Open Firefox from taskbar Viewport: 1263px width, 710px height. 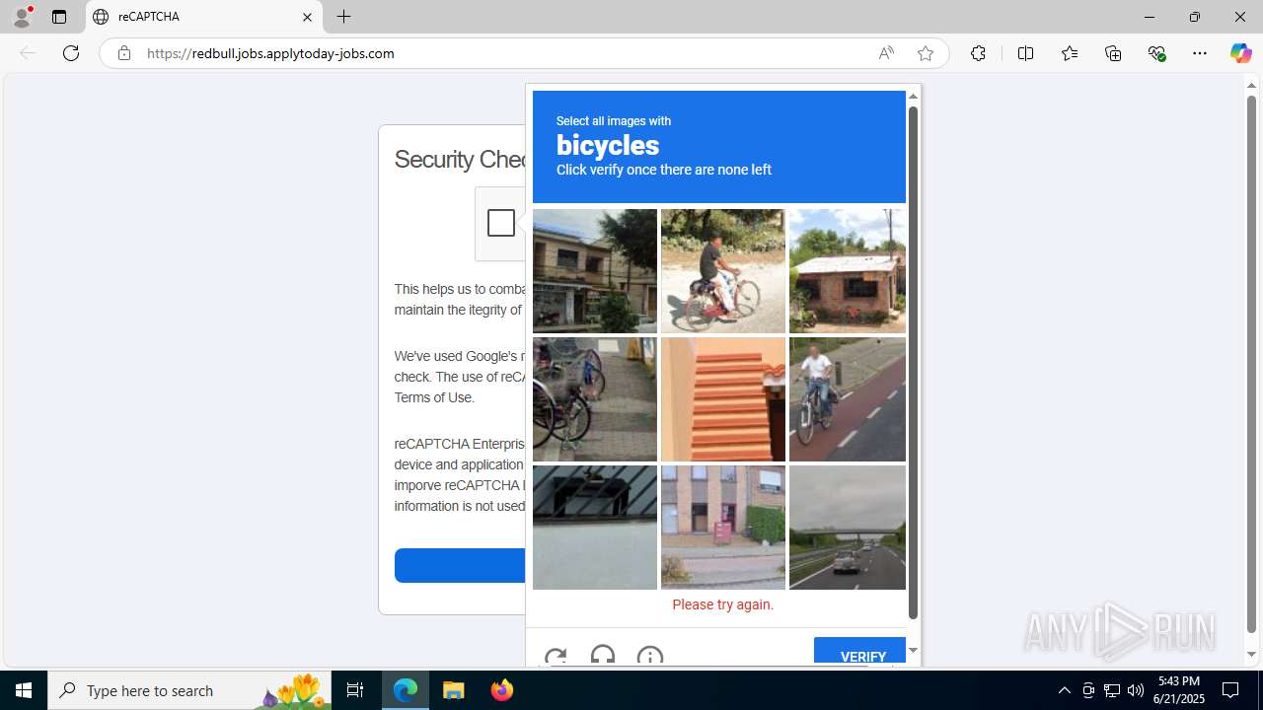502,690
